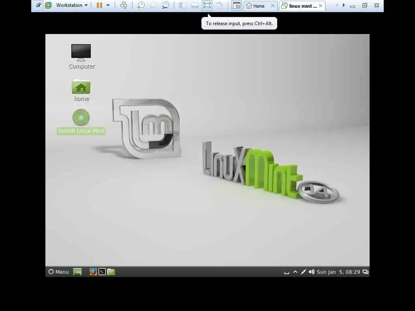Enter full screen mode
The height and width of the screenshot is (311, 415).
click(x=207, y=5)
